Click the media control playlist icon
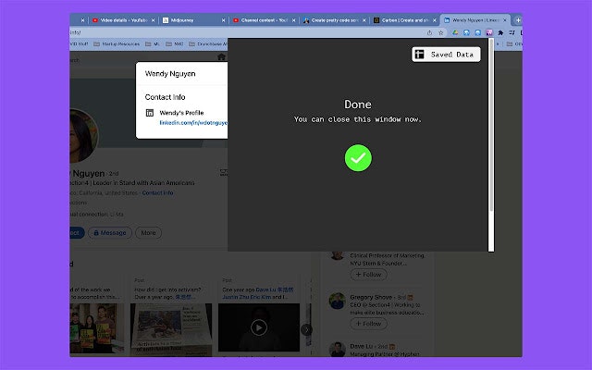592x370 pixels. (512, 33)
